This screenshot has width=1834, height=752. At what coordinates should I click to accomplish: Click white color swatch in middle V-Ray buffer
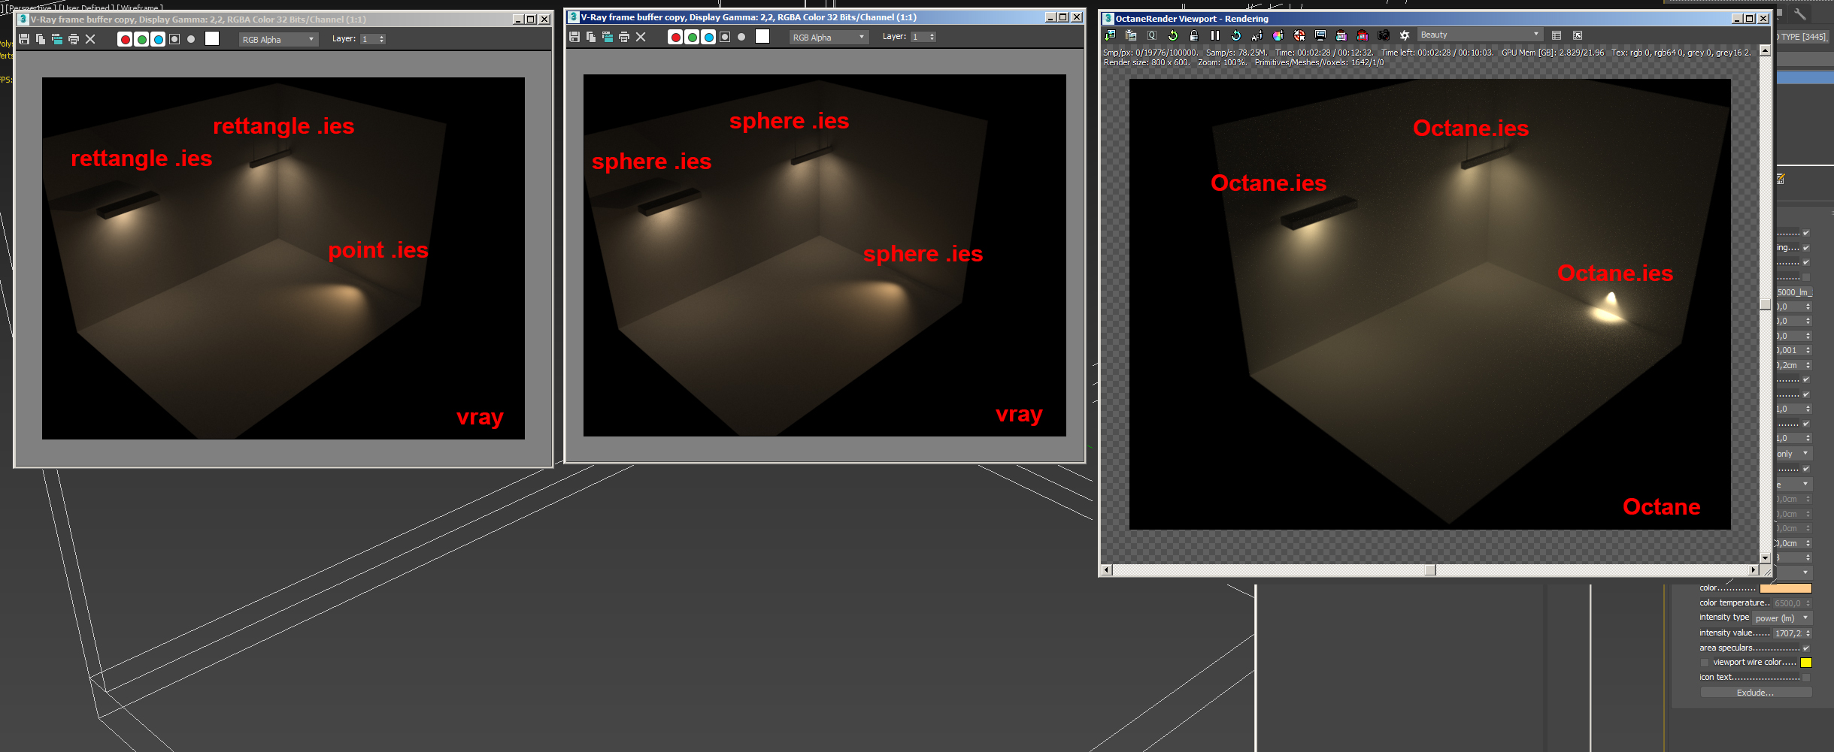tap(762, 36)
